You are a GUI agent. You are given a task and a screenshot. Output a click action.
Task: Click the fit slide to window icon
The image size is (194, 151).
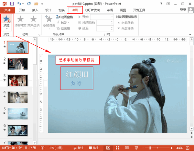click(x=188, y=148)
